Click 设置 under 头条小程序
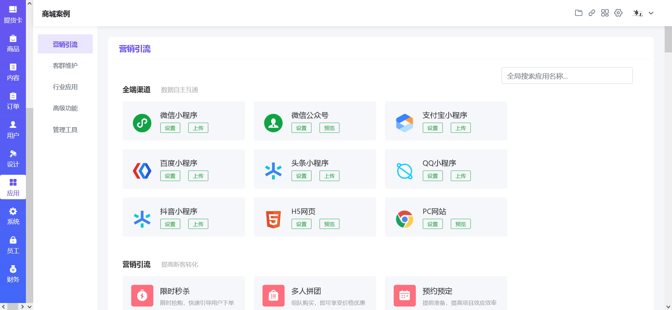672x310 pixels. pyautogui.click(x=301, y=176)
